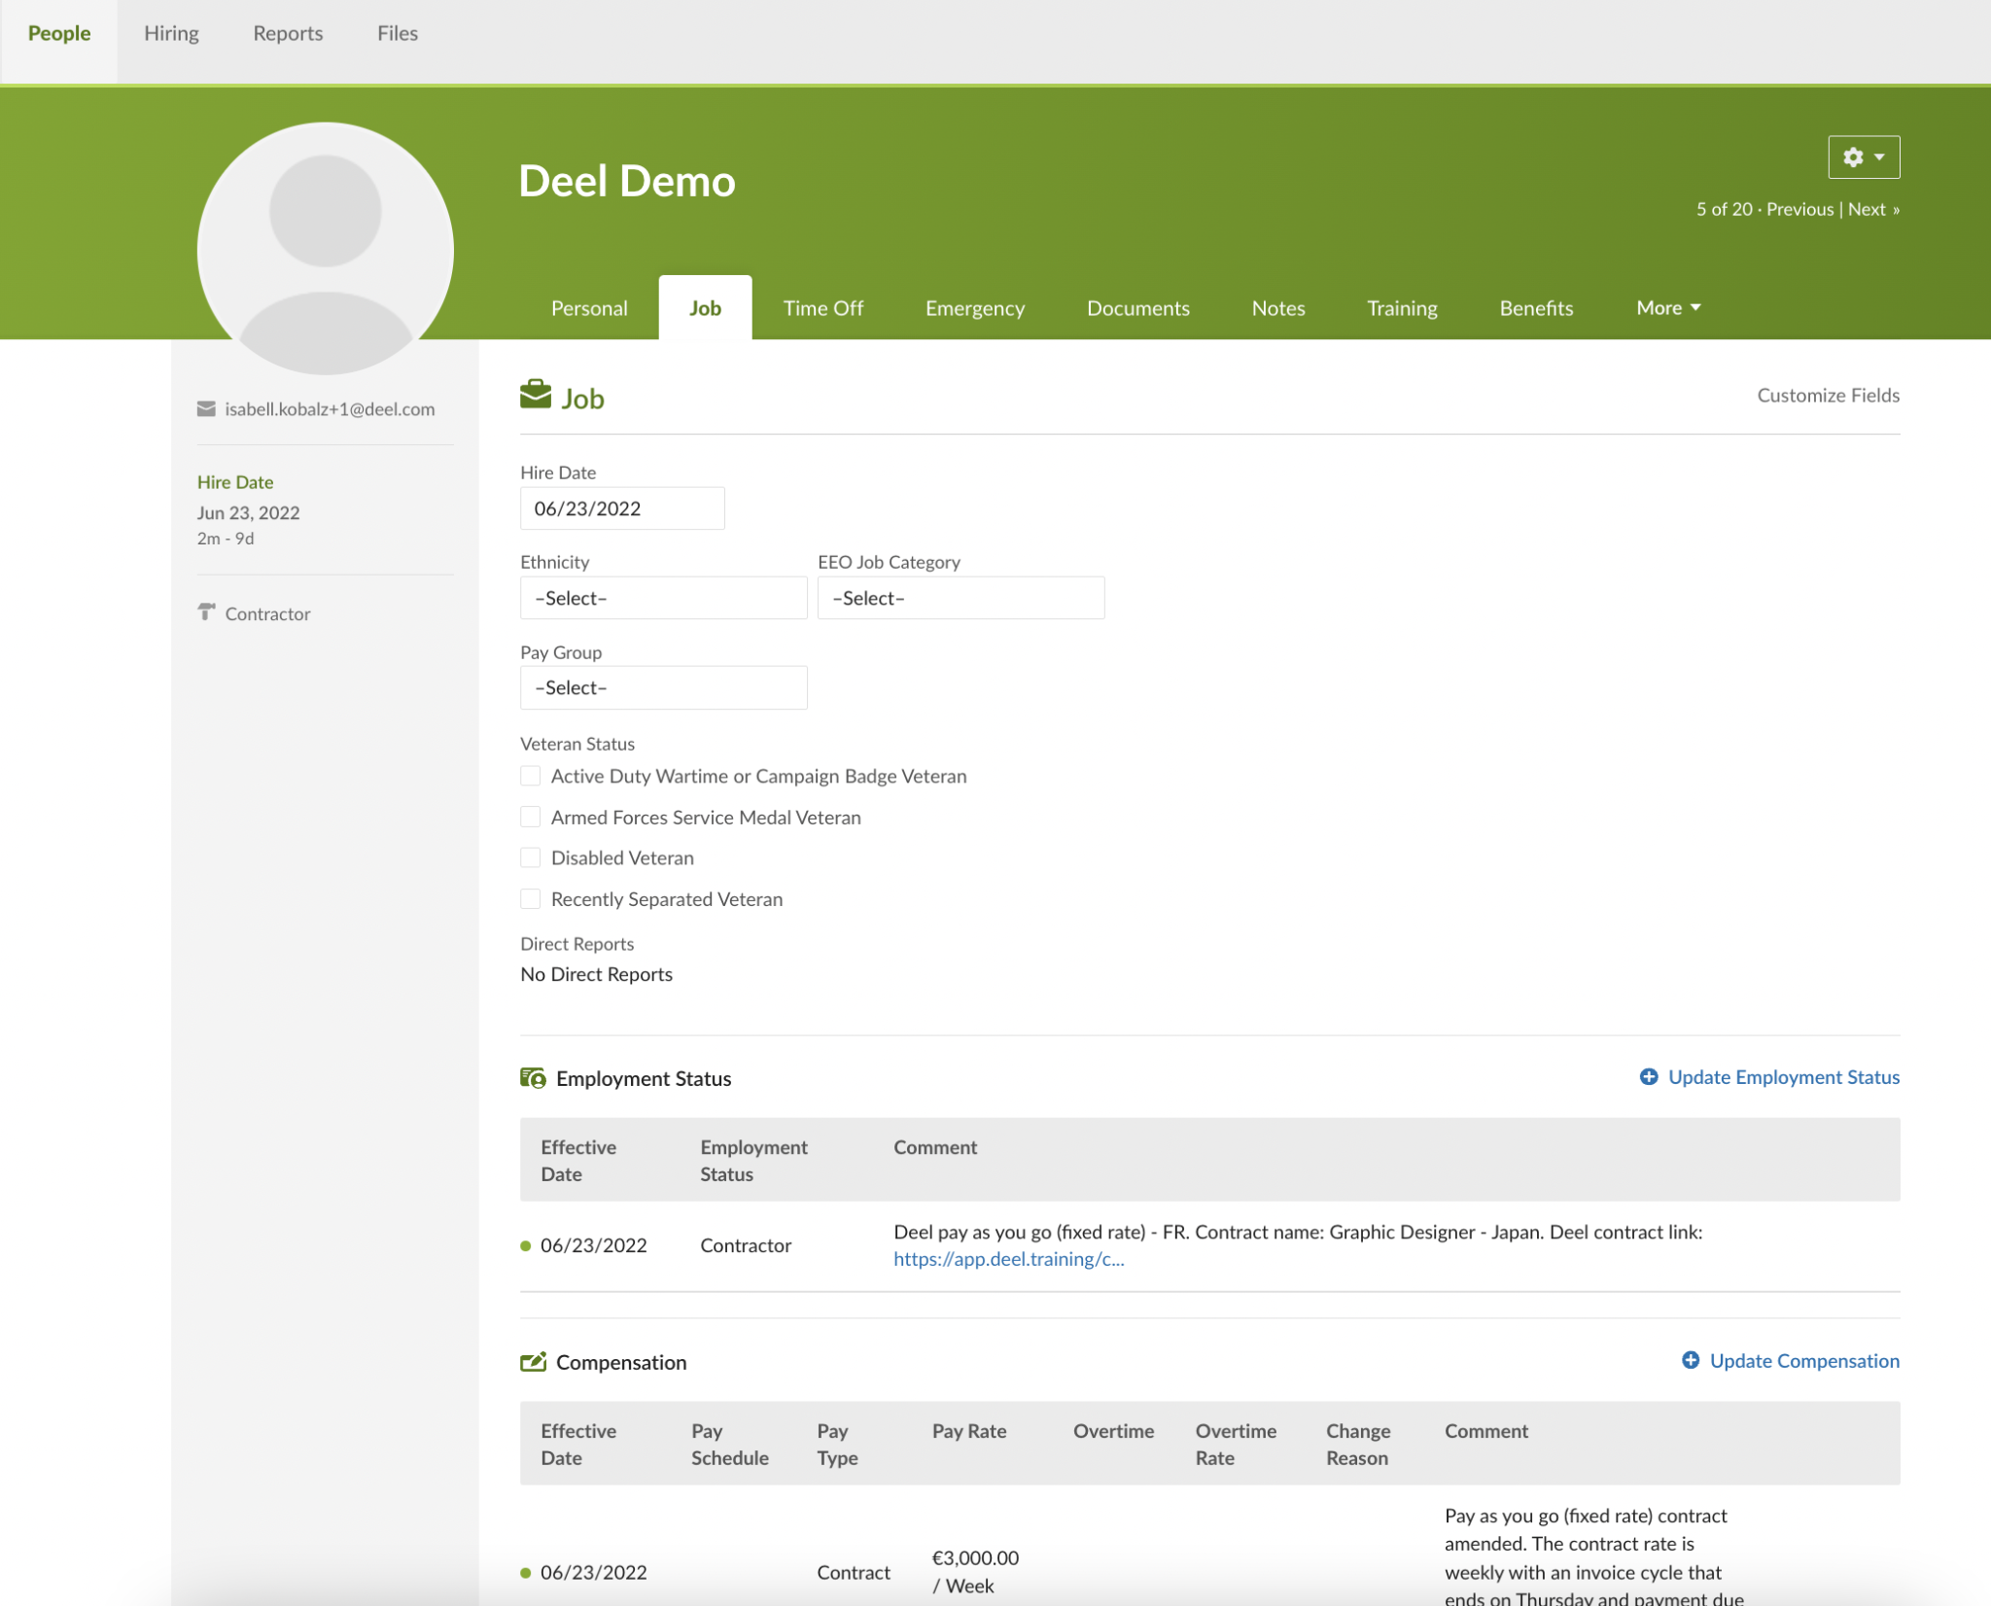Tick the Recently Separated Veteran checkbox

[531, 899]
